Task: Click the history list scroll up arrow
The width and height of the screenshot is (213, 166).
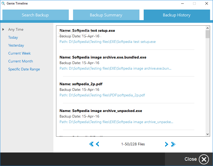Action: pos(207,28)
